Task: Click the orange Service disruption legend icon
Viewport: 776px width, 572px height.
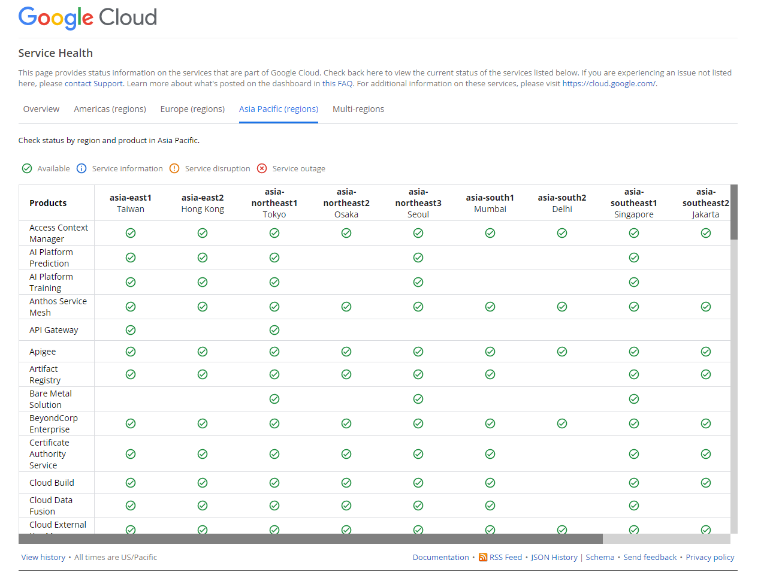Action: pyautogui.click(x=174, y=168)
